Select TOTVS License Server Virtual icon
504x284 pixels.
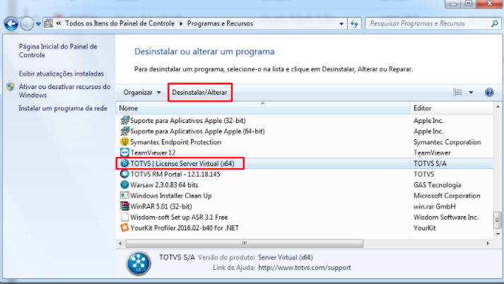click(124, 163)
